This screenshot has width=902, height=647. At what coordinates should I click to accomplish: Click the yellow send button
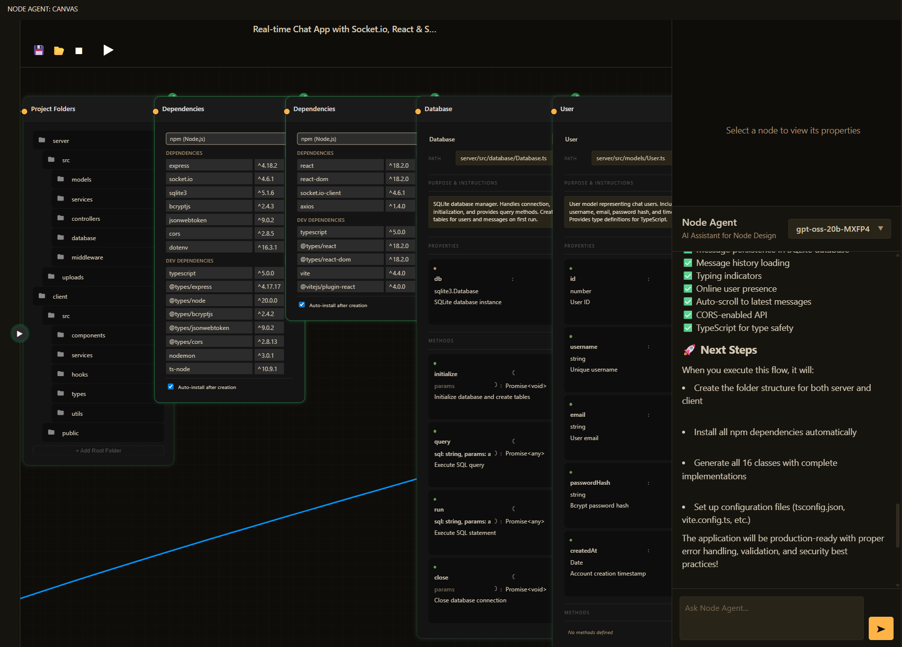[x=881, y=628]
